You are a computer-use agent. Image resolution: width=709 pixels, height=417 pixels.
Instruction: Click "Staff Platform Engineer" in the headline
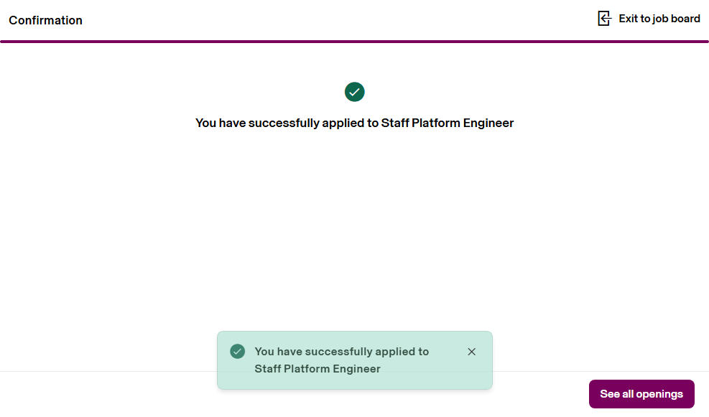pos(448,123)
